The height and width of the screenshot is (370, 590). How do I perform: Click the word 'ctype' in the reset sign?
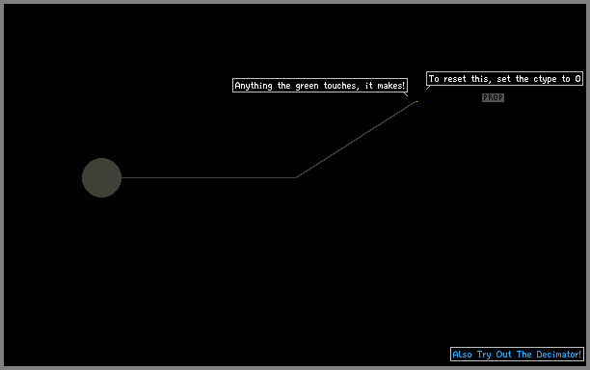point(545,79)
